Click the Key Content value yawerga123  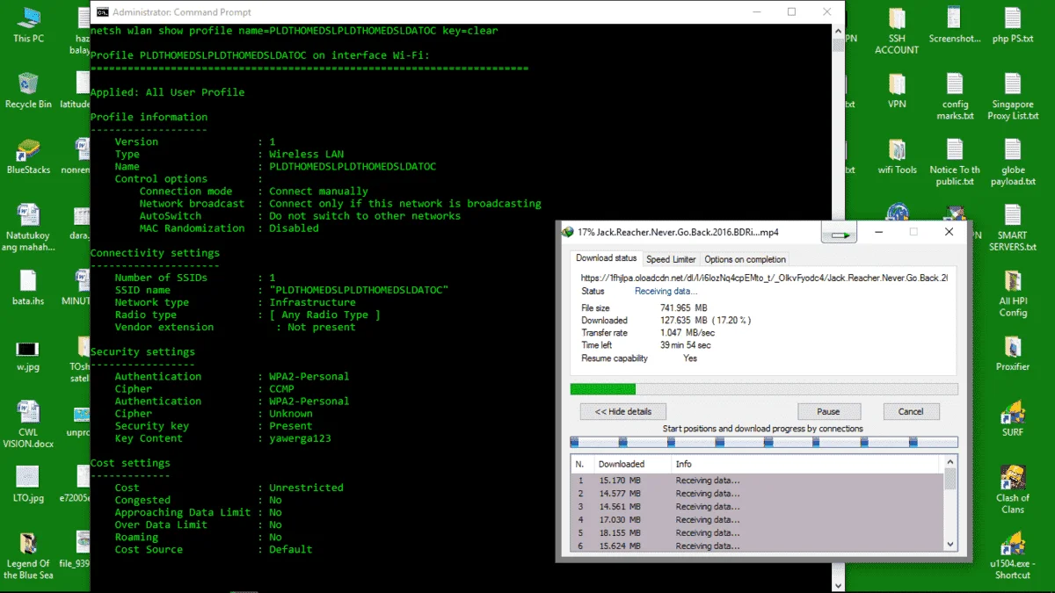click(300, 438)
